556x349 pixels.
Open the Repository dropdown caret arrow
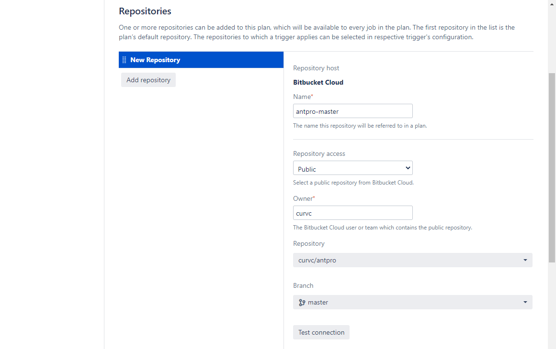tap(525, 260)
